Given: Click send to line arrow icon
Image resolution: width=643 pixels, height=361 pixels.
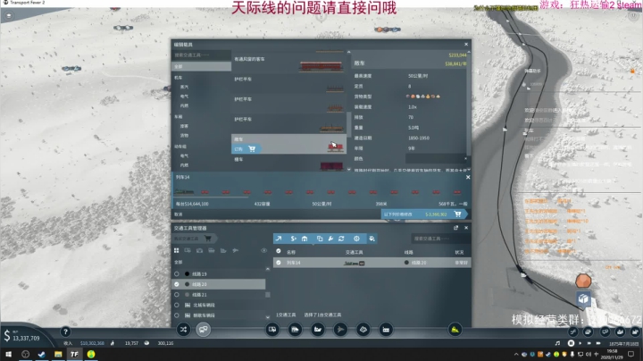Looking at the screenshot, I should pyautogui.click(x=279, y=239).
